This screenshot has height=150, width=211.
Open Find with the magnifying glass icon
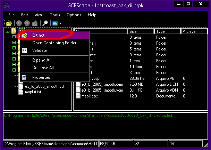click(x=45, y=23)
